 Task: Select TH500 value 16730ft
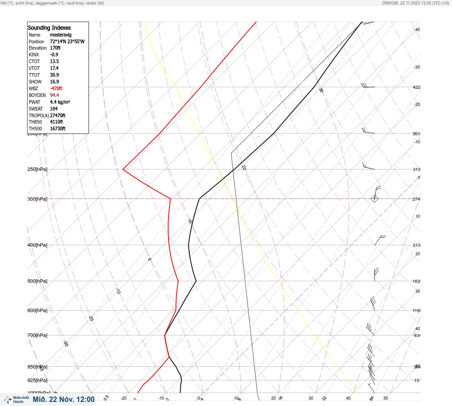point(58,129)
